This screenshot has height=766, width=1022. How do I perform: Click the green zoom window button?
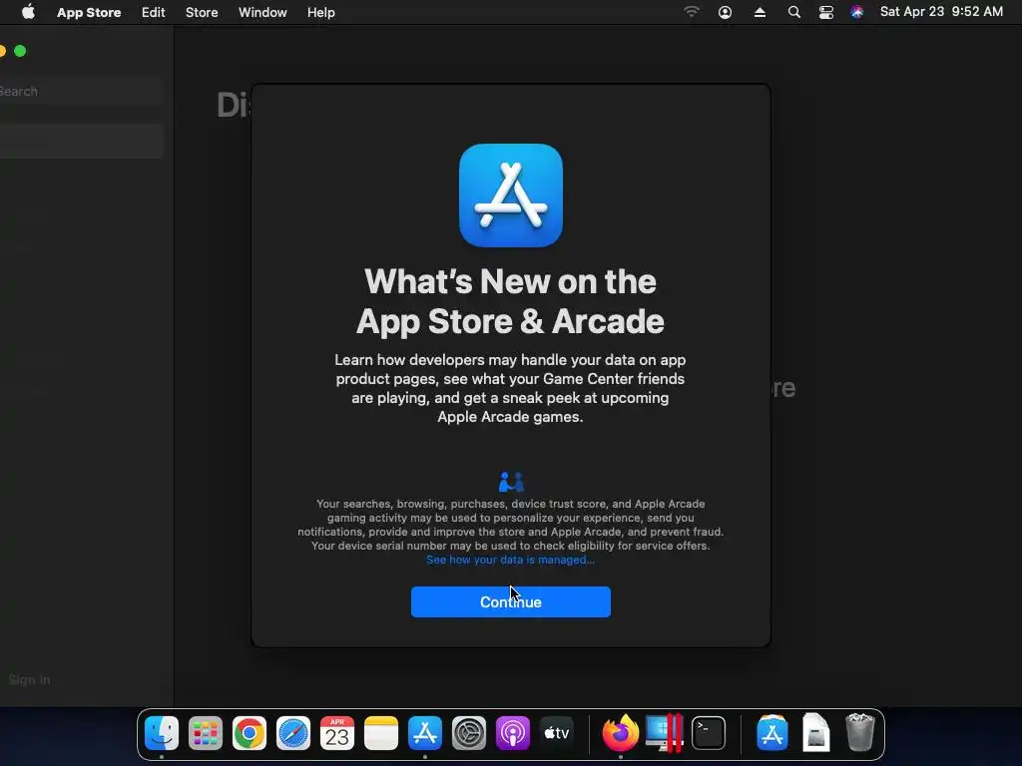[20, 51]
